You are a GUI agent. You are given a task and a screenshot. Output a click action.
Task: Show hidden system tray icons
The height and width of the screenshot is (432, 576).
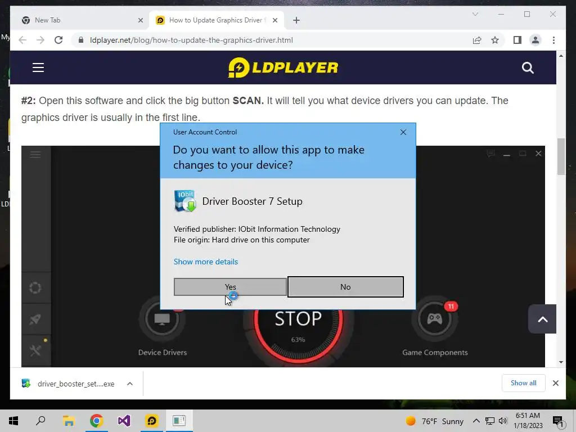(x=476, y=421)
